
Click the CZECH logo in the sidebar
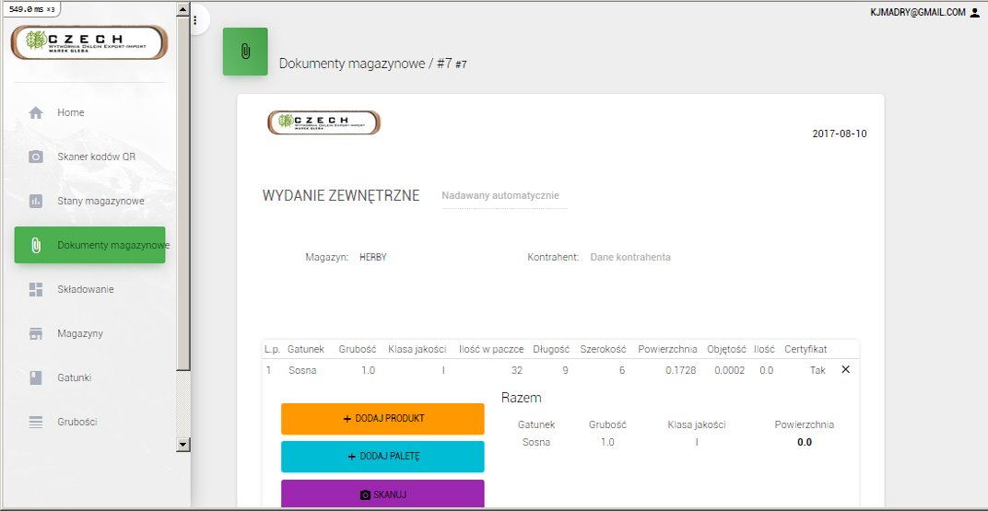[x=89, y=42]
